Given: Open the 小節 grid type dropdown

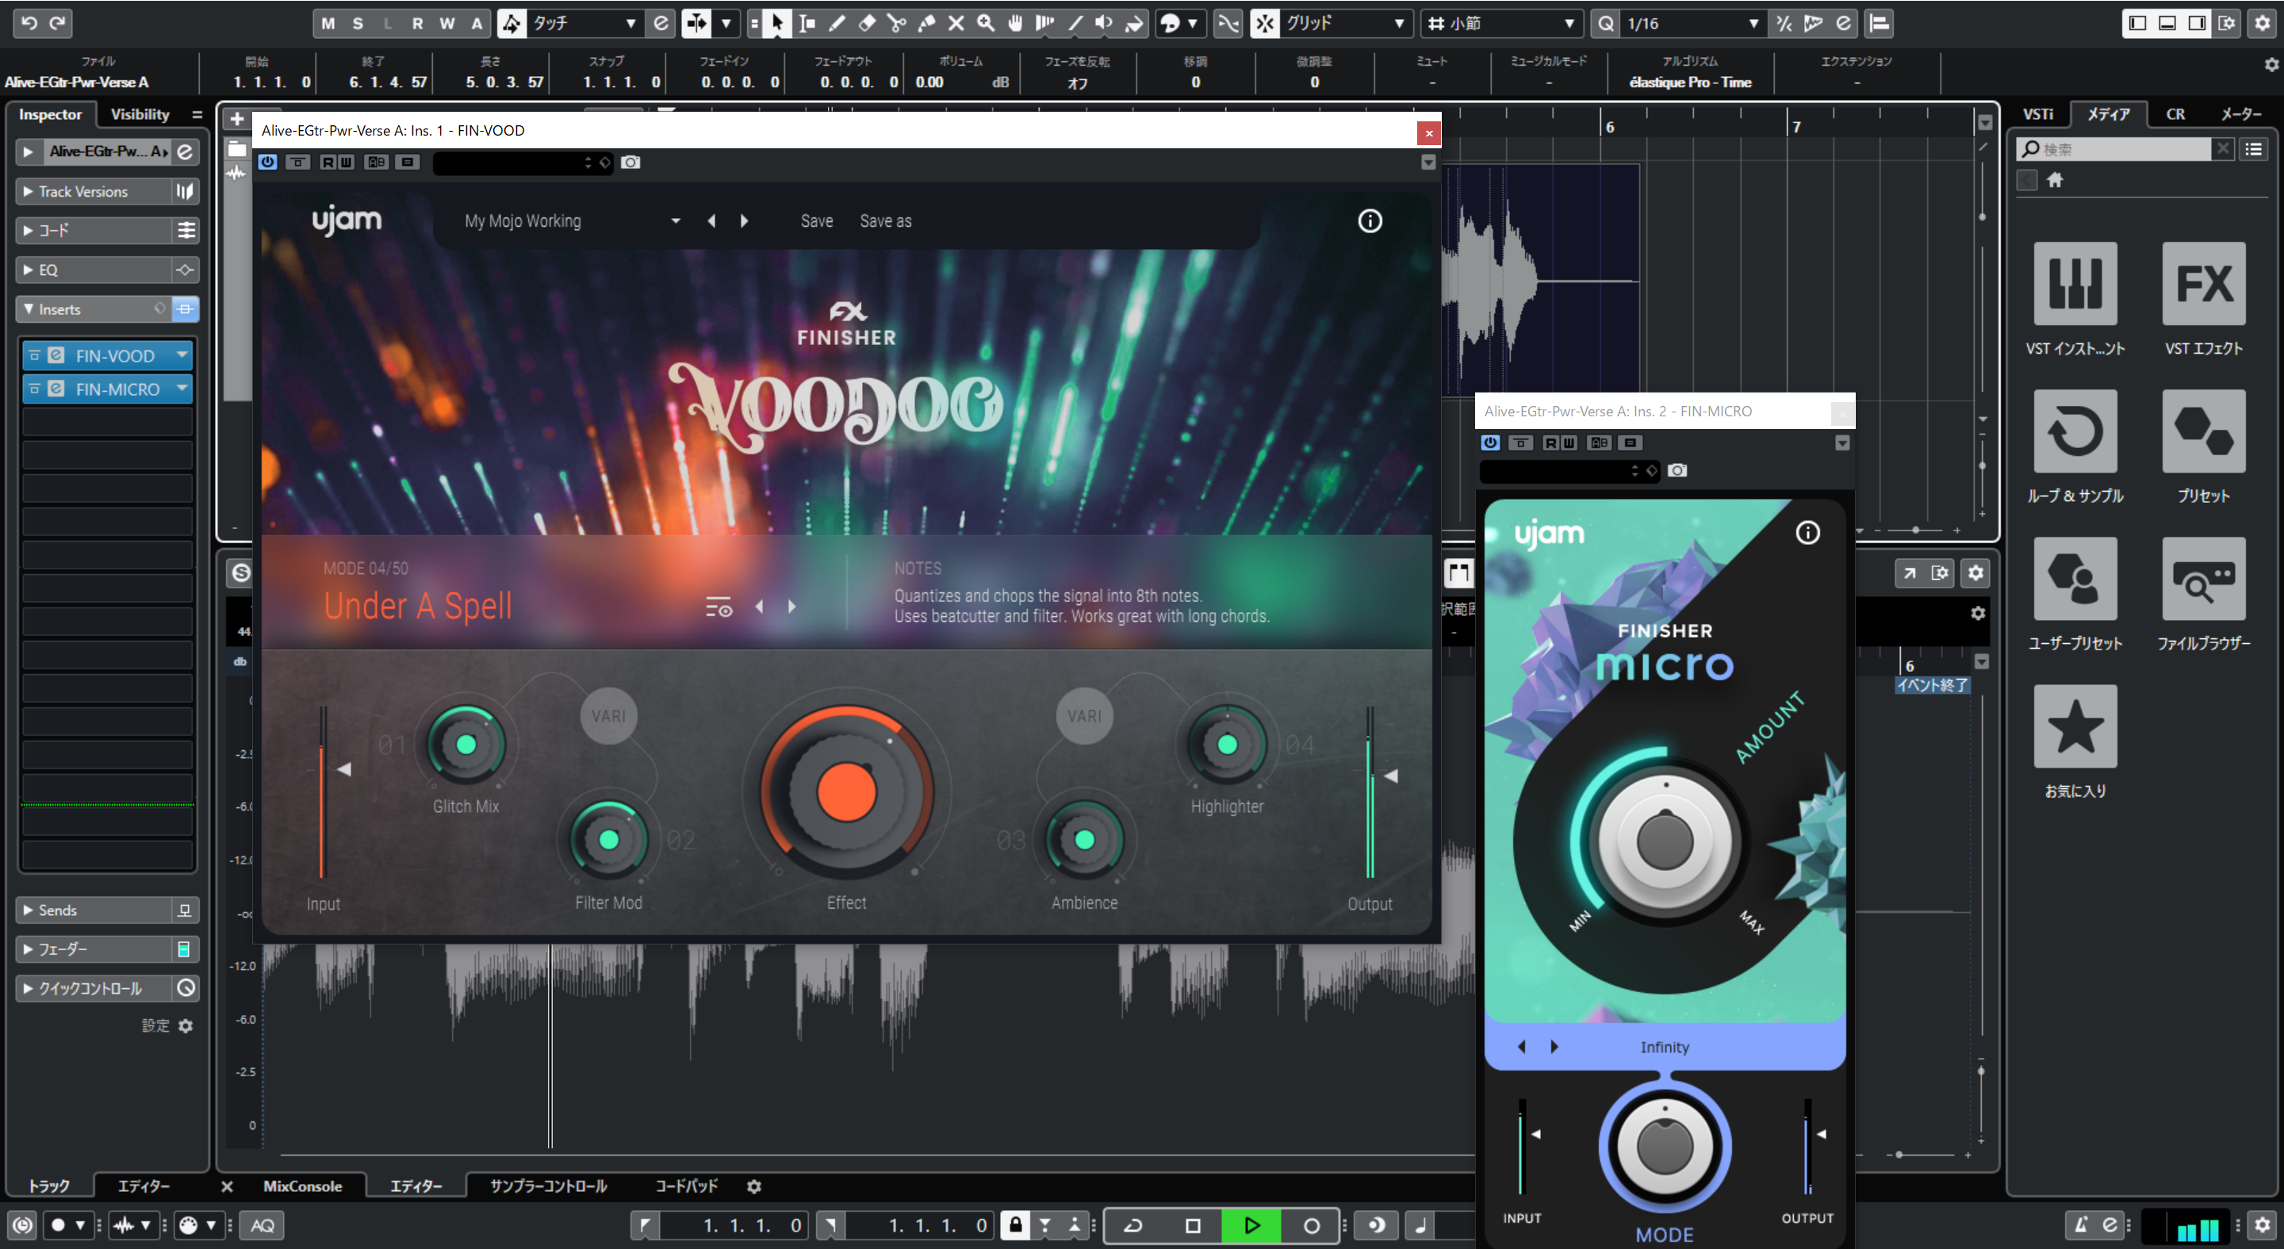Looking at the screenshot, I should [x=1501, y=23].
